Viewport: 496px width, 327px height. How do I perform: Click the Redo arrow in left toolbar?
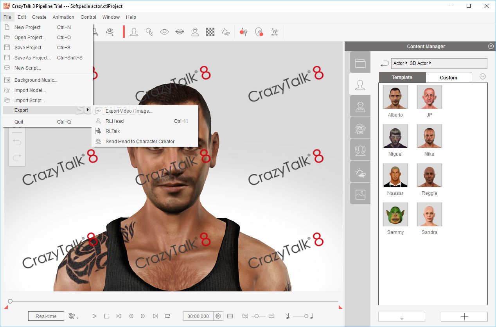17,158
